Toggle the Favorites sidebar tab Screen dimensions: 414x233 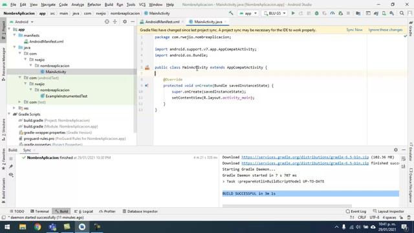[x=3, y=159]
